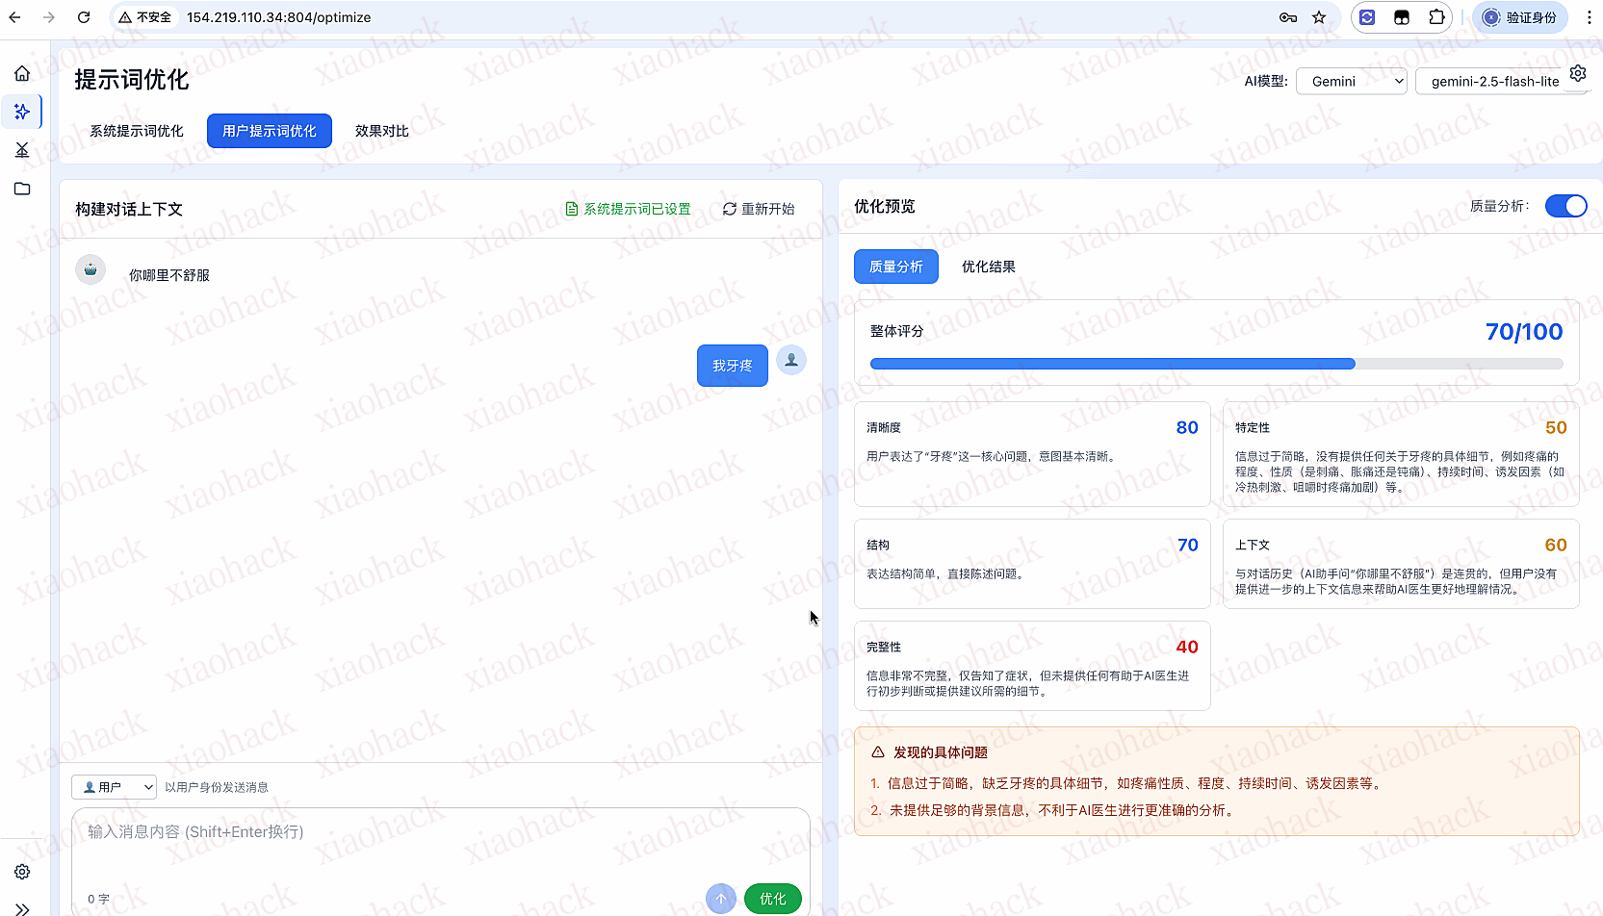Viewport: 1603px width, 916px height.
Task: Click the refresh icon next to 重新开始
Action: pos(730,208)
